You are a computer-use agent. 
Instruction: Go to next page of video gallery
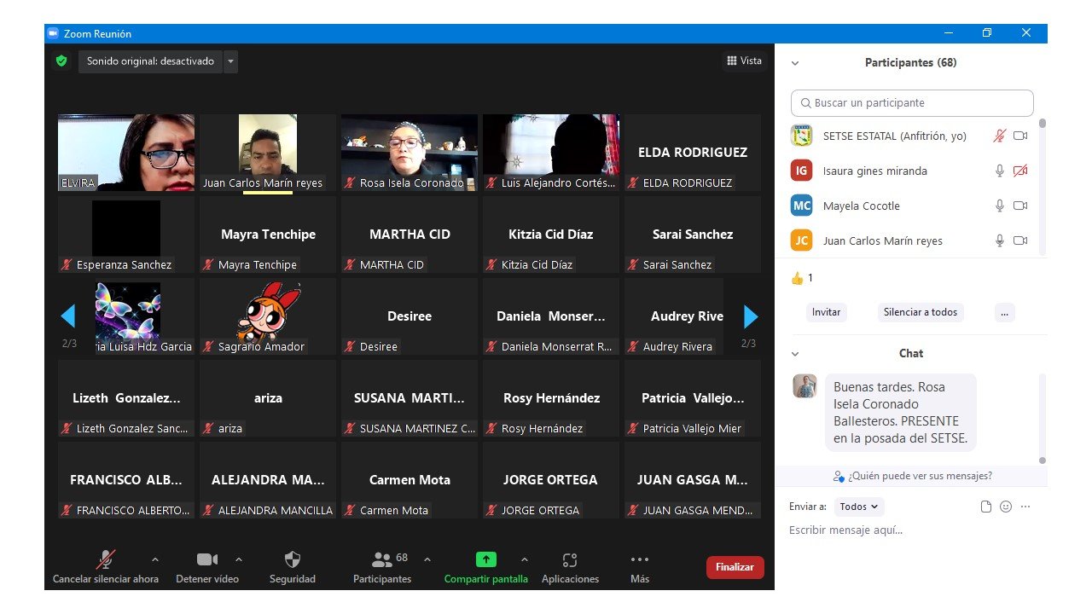pyautogui.click(x=751, y=317)
